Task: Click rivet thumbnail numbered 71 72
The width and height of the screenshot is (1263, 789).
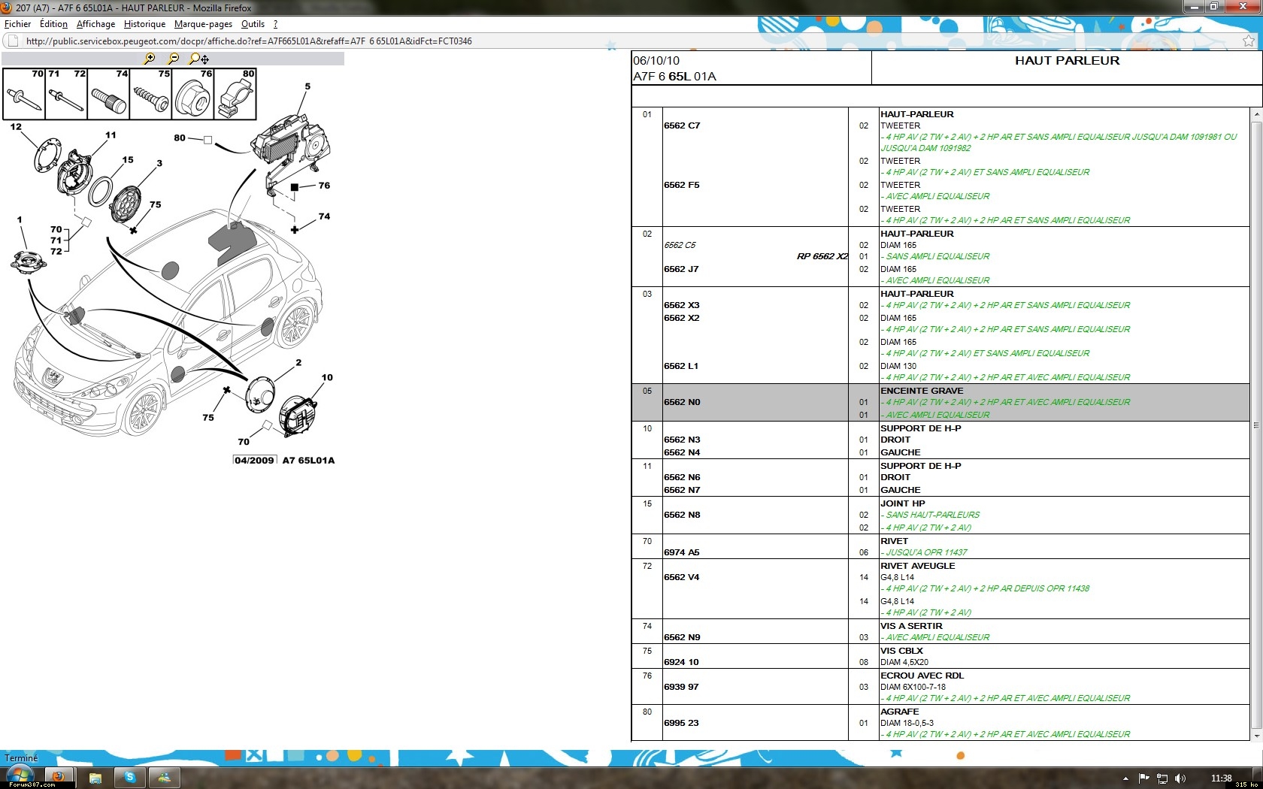Action: click(67, 94)
